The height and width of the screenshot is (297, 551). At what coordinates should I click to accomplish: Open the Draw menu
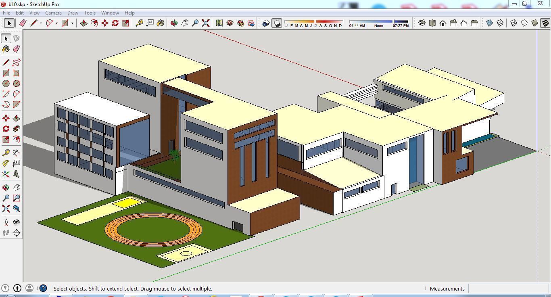[73, 13]
